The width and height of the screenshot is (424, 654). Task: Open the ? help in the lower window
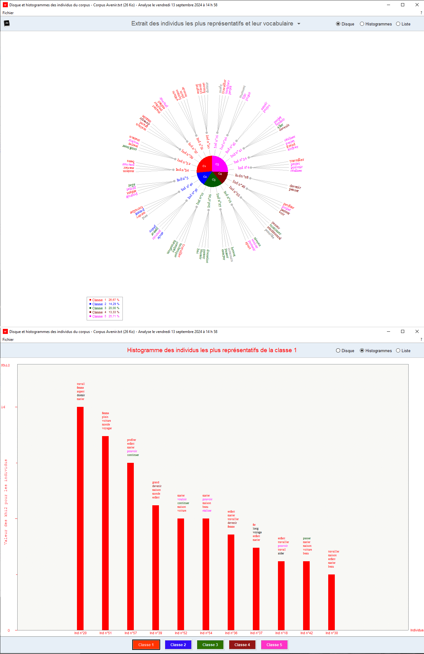coord(421,340)
